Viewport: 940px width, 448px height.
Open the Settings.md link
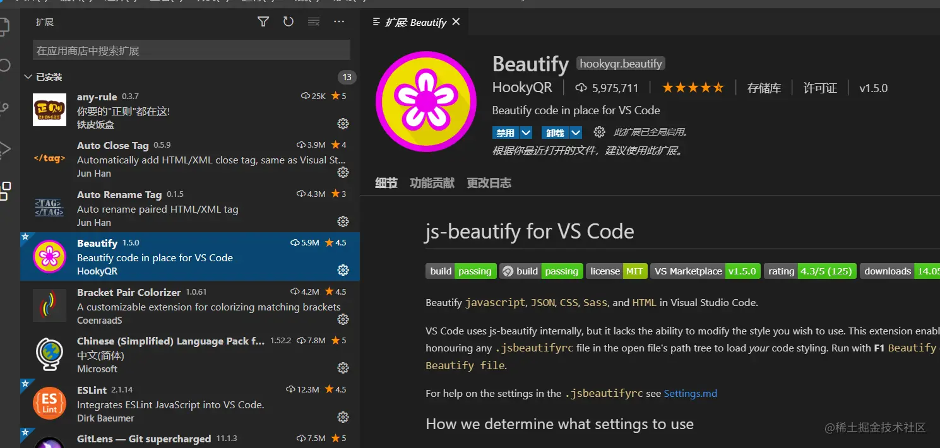click(691, 393)
